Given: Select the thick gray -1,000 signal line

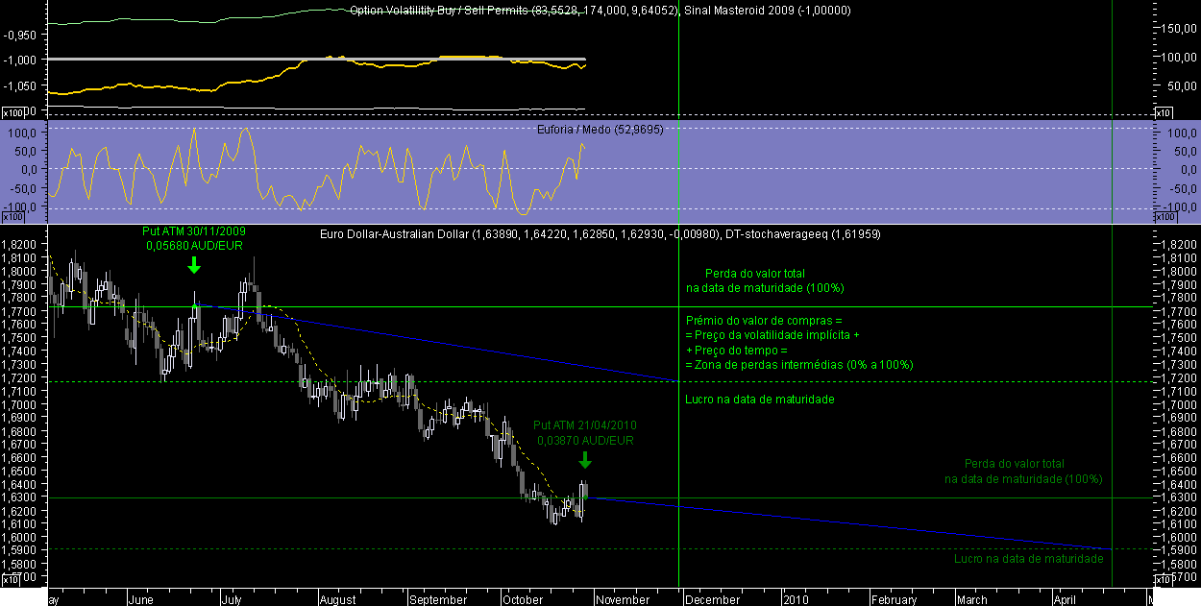Looking at the screenshot, I should pos(317,60).
